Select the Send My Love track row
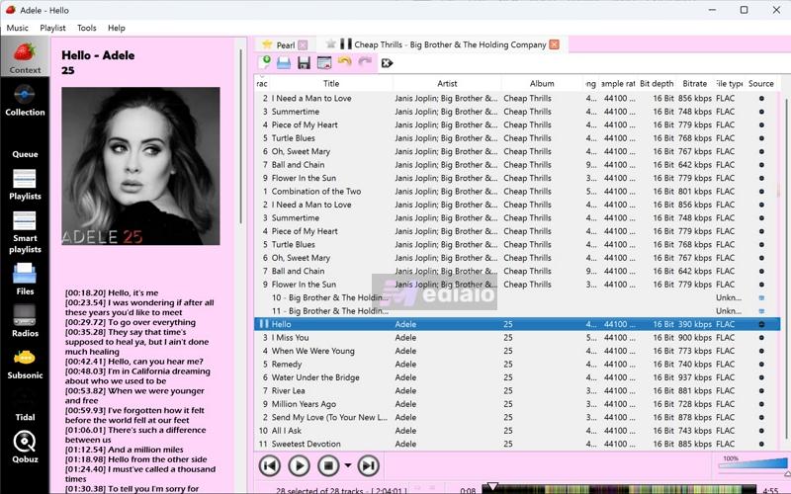The height and width of the screenshot is (494, 791). (517, 417)
